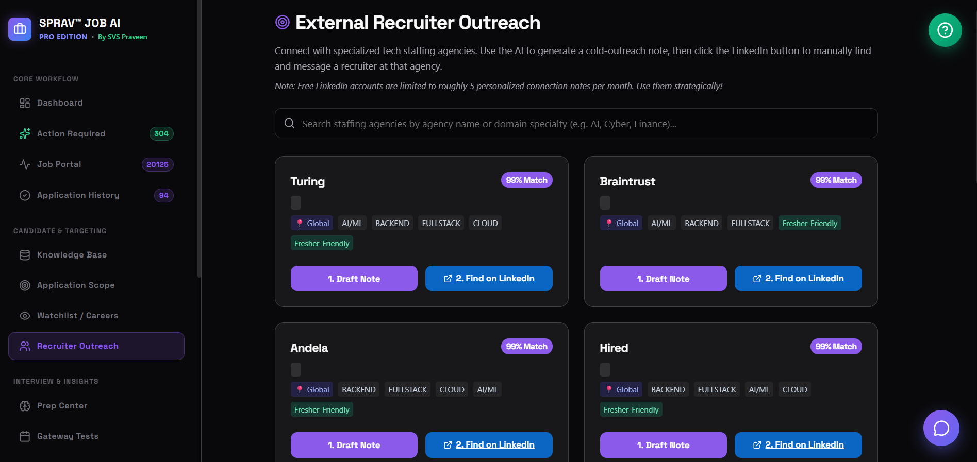977x462 pixels.
Task: Click the 94 badge on Application History
Action: point(164,195)
